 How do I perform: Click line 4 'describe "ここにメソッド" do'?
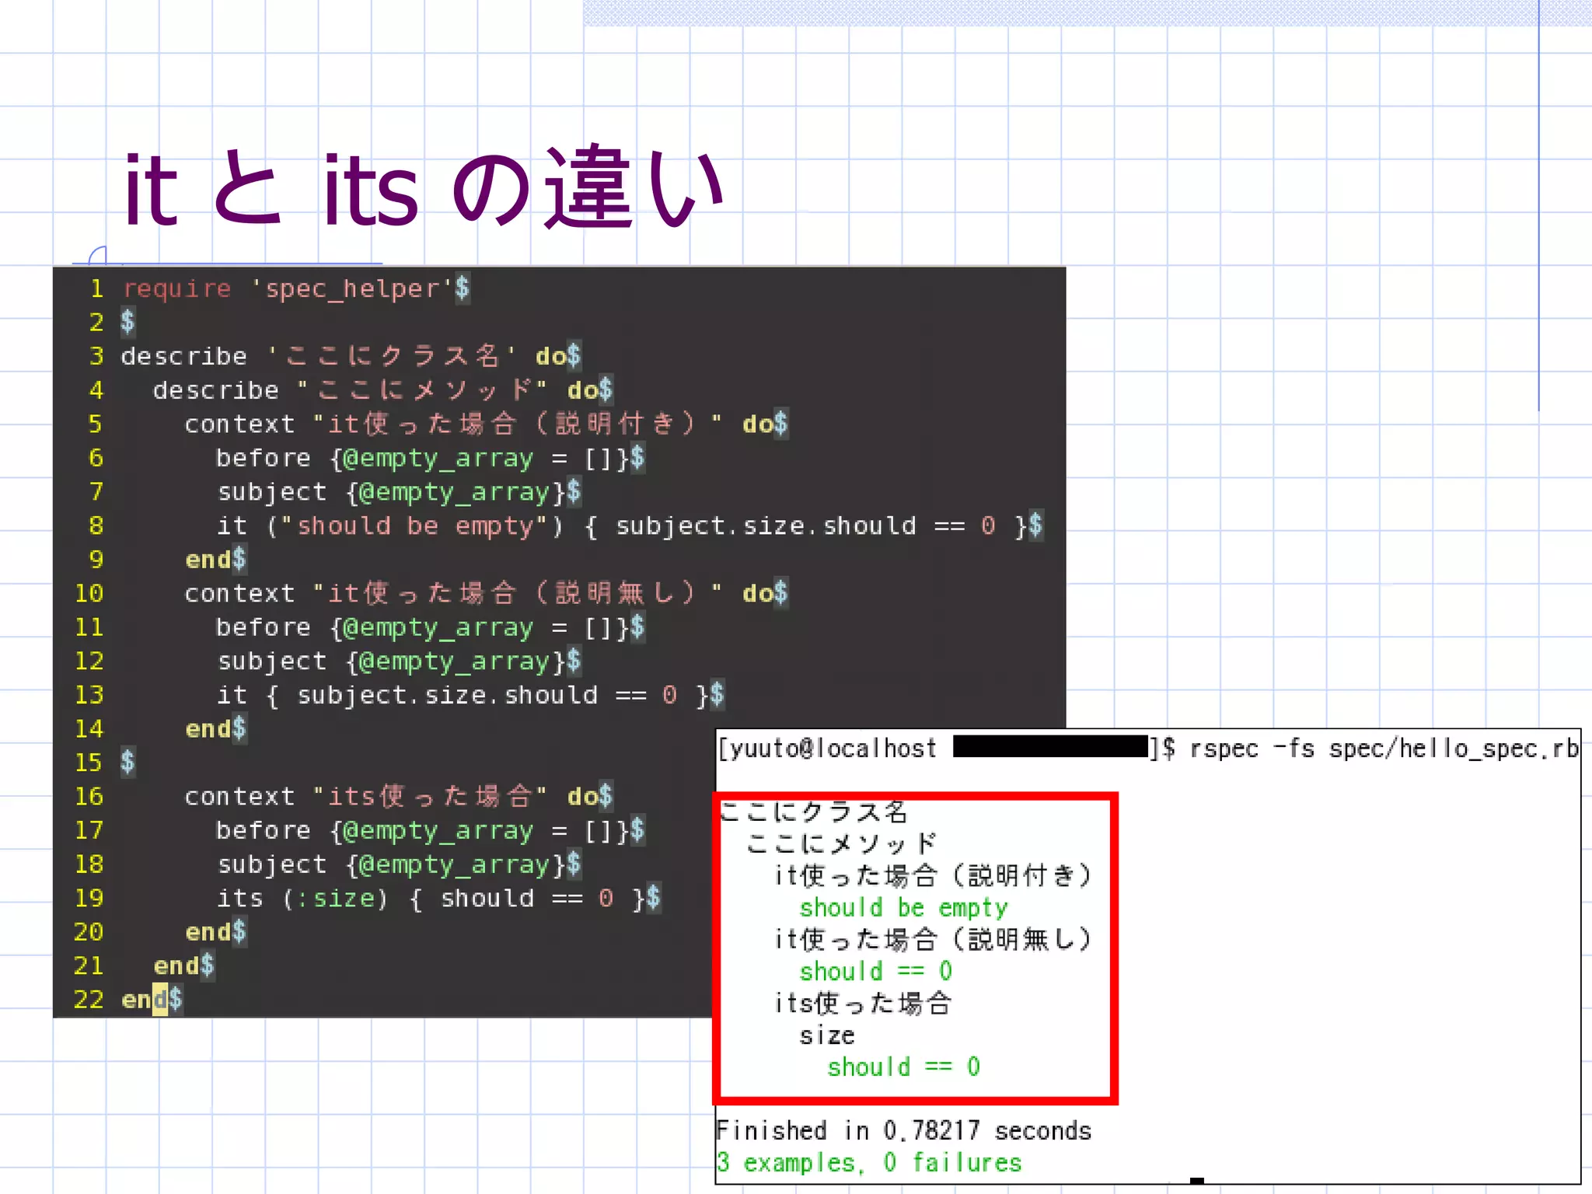click(x=375, y=389)
